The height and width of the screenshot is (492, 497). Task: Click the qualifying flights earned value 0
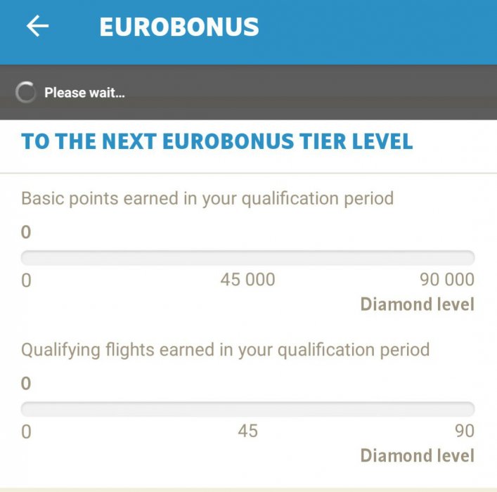coord(26,383)
